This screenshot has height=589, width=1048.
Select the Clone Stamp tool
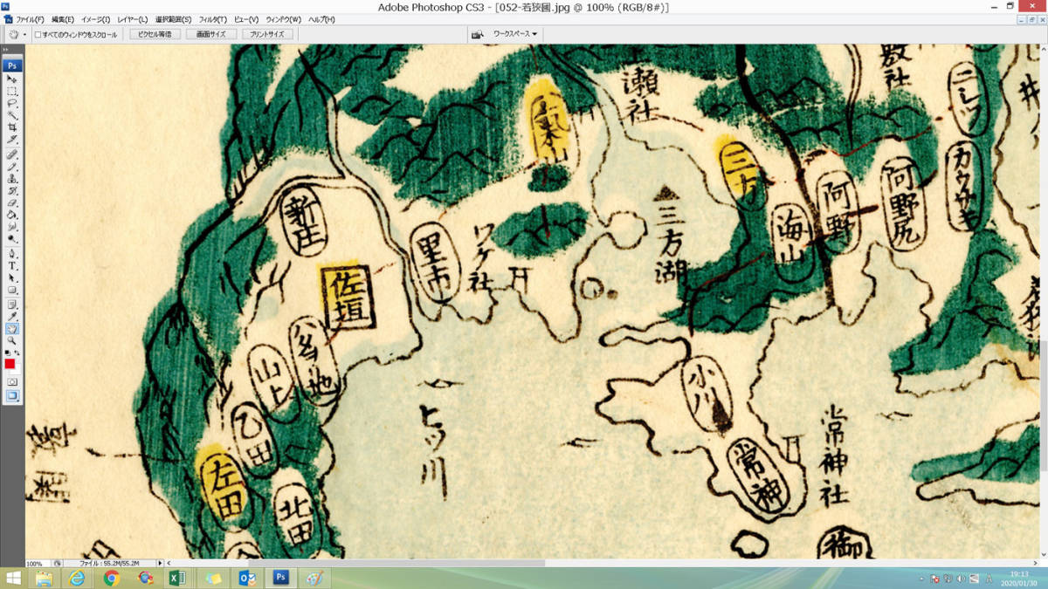point(12,178)
